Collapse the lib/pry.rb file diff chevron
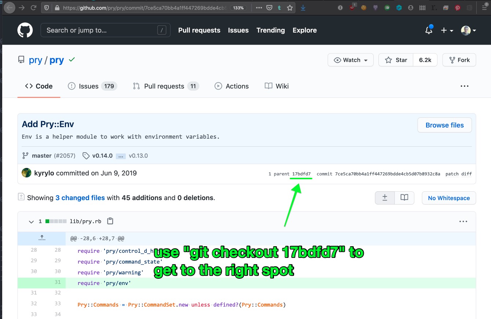This screenshot has height=319, width=491. [x=31, y=221]
